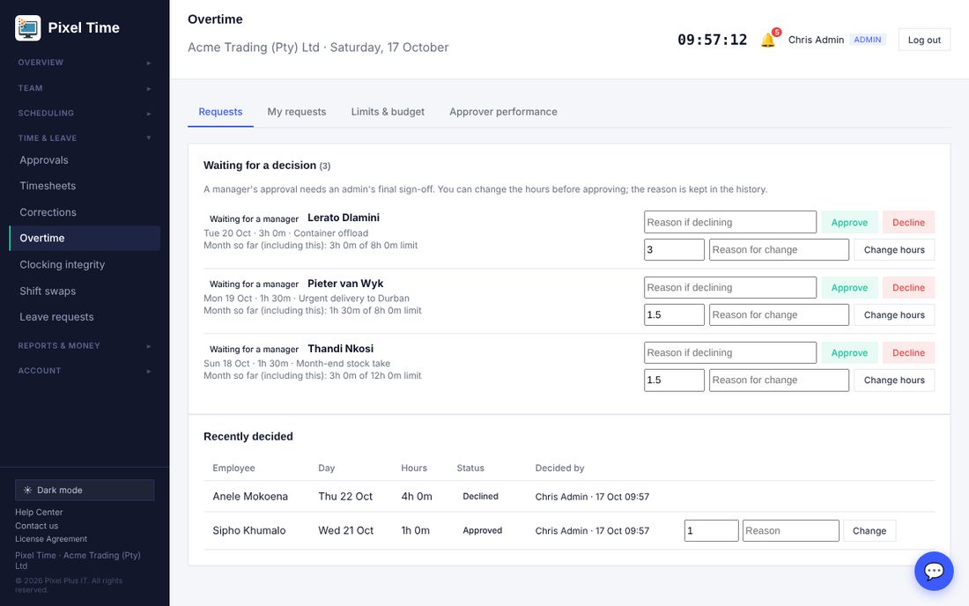Screen dimensions: 969x606
Task: Open the chat support bubble
Action: pyautogui.click(x=934, y=571)
